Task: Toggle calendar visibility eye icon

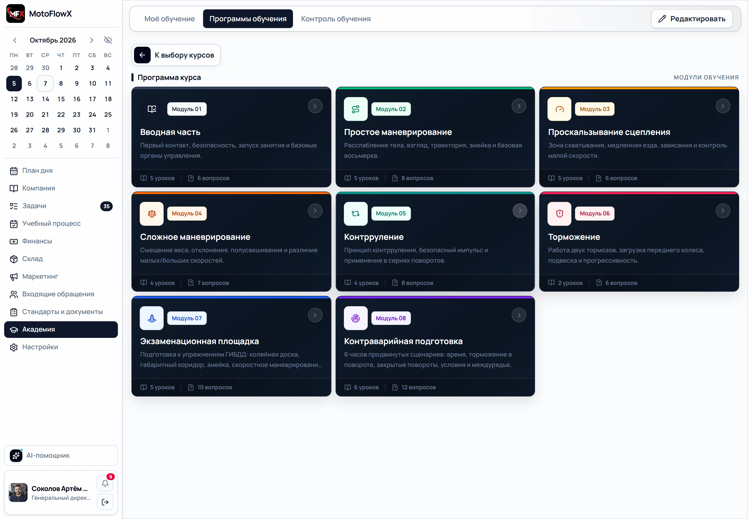Action: point(108,40)
